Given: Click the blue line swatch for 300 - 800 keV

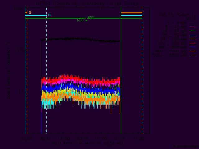Looking at the screenshot, I should pos(192,47).
